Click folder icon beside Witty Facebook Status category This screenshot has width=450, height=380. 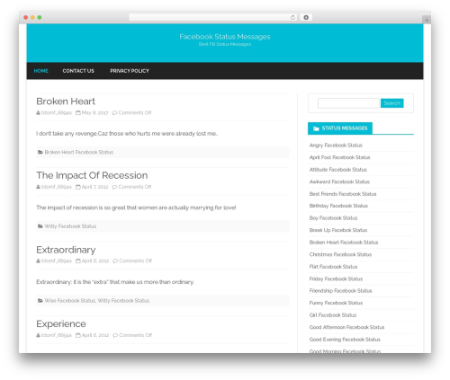[40, 226]
